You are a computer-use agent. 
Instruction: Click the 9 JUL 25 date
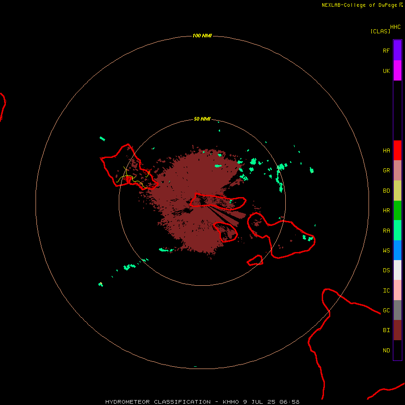point(259,402)
